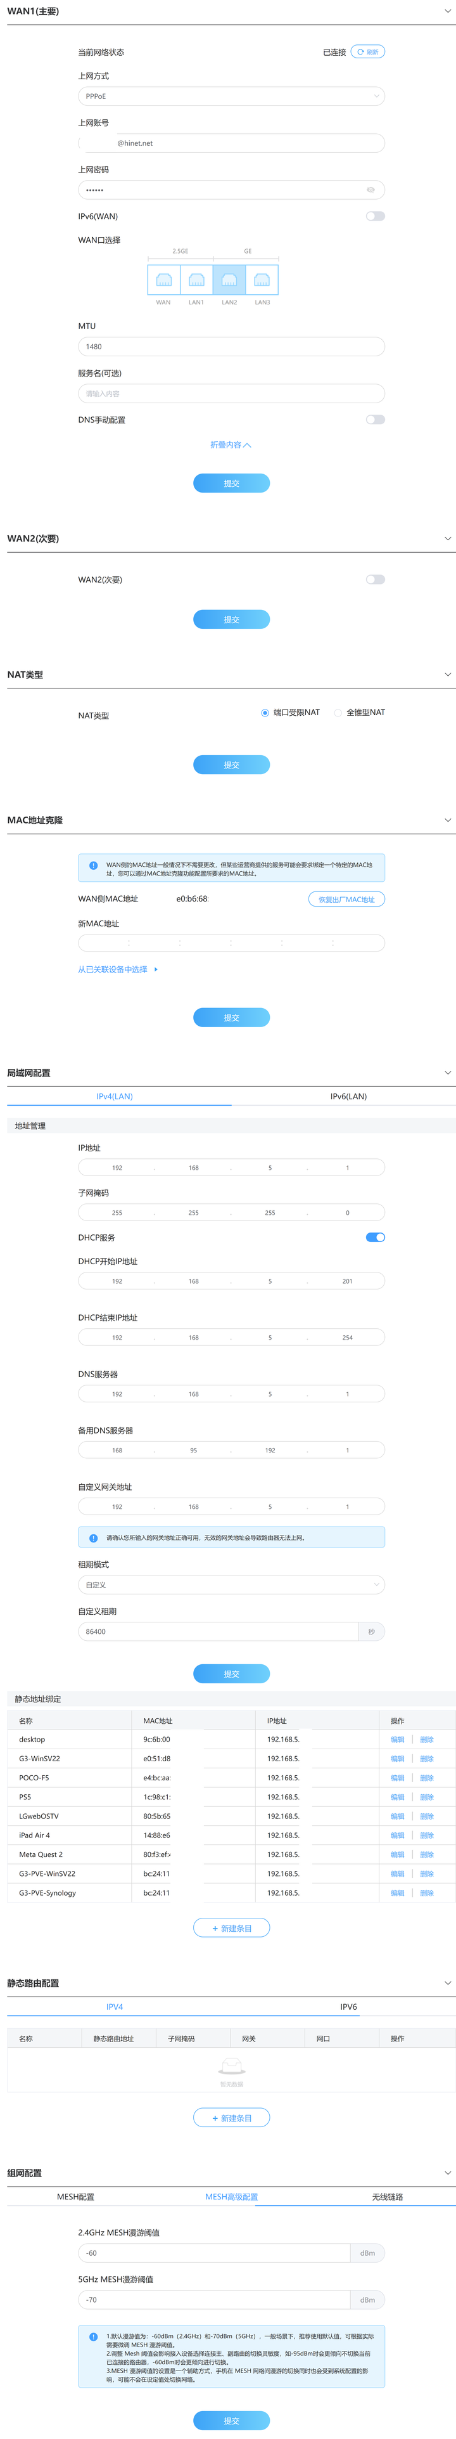Collapse the WAN1(主要) section
The width and height of the screenshot is (456, 2439).
point(448,11)
